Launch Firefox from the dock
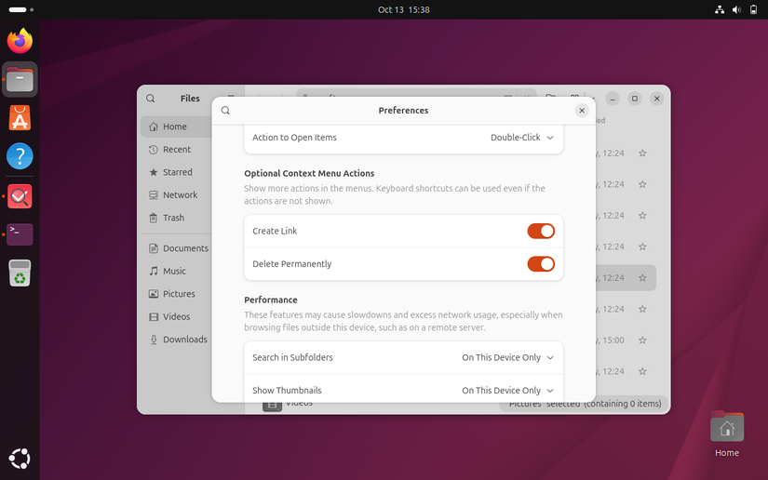Viewport: 768px width, 480px height. tap(20, 41)
